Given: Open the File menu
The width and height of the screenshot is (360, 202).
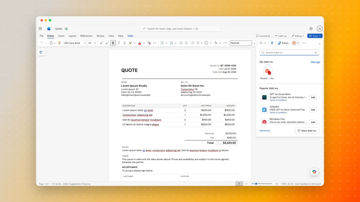Looking at the screenshot, I should (42, 36).
